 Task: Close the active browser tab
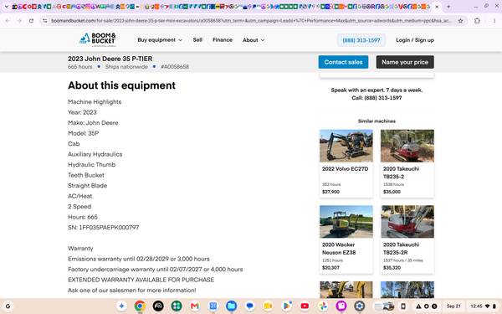pyautogui.click(x=437, y=7)
